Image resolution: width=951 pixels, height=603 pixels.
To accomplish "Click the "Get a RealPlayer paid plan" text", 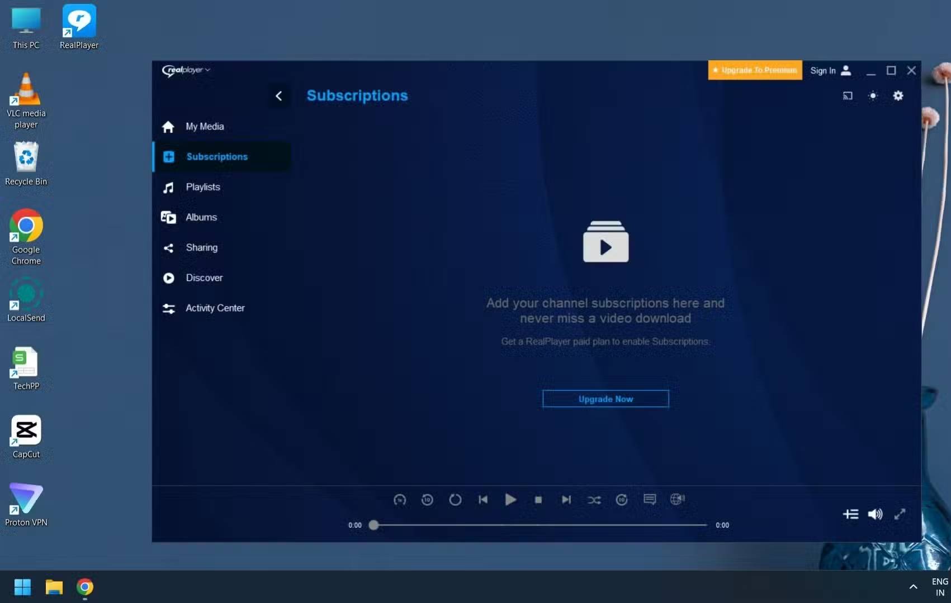I will tap(605, 342).
